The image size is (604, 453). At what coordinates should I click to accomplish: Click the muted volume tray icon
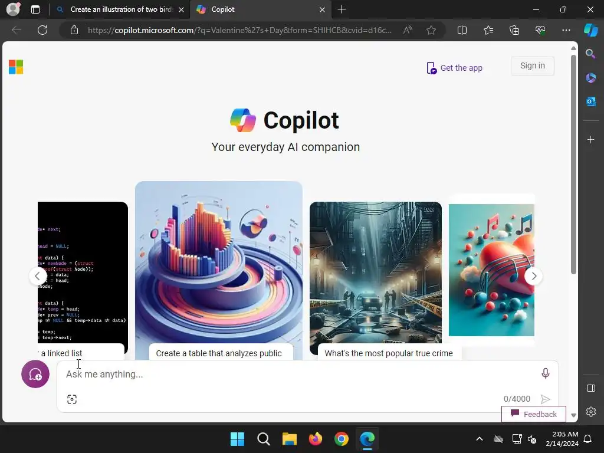[532, 439]
